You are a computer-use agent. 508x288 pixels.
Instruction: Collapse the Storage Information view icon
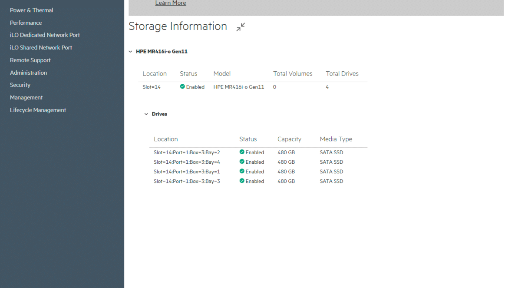click(x=241, y=27)
